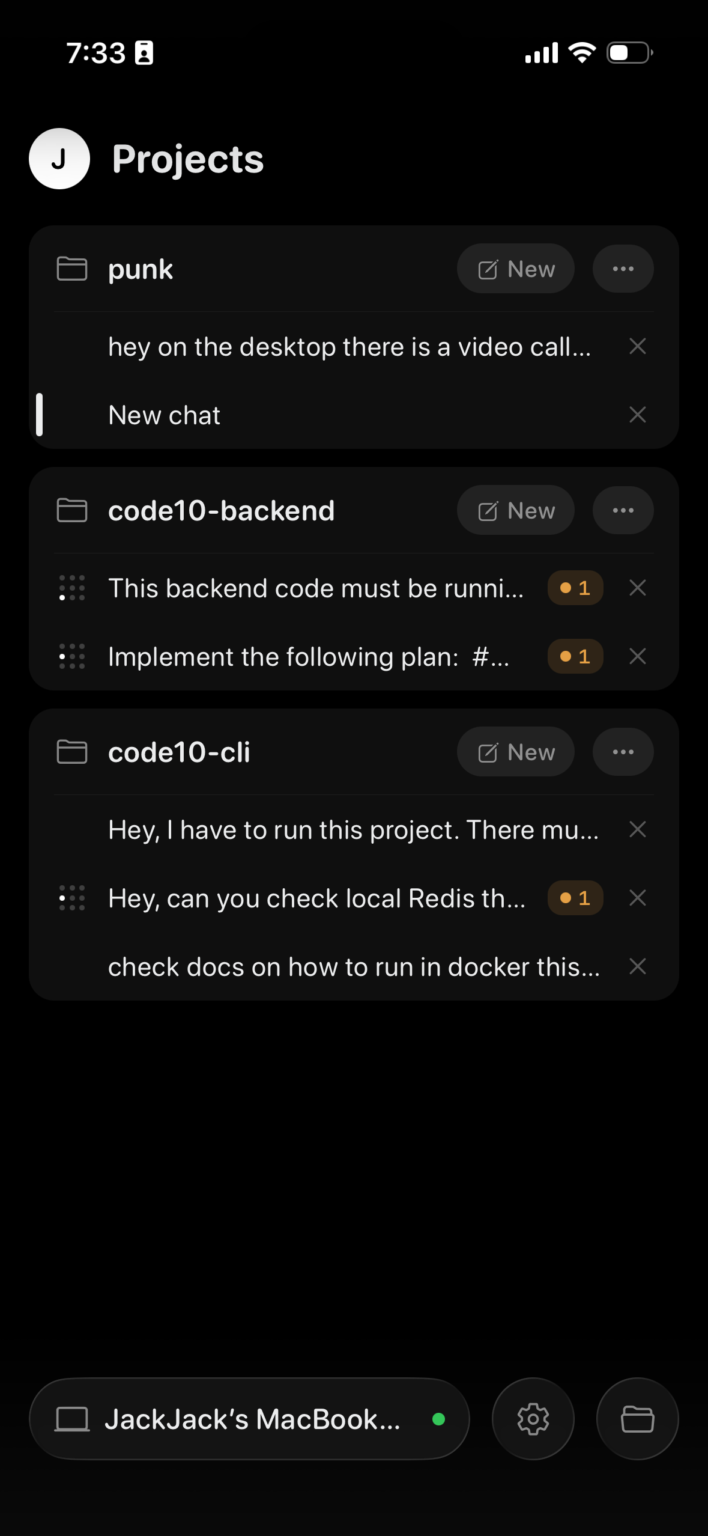Screen dimensions: 708x1536
Task: Tap the folder browser icon at bottom right
Action: pyautogui.click(x=637, y=1419)
